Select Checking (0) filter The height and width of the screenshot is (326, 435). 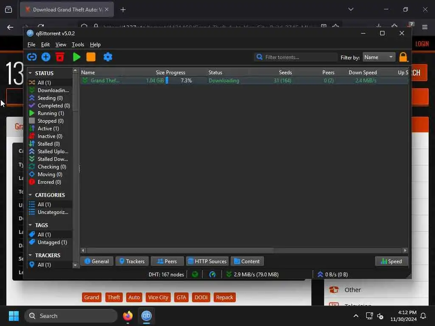point(50,166)
